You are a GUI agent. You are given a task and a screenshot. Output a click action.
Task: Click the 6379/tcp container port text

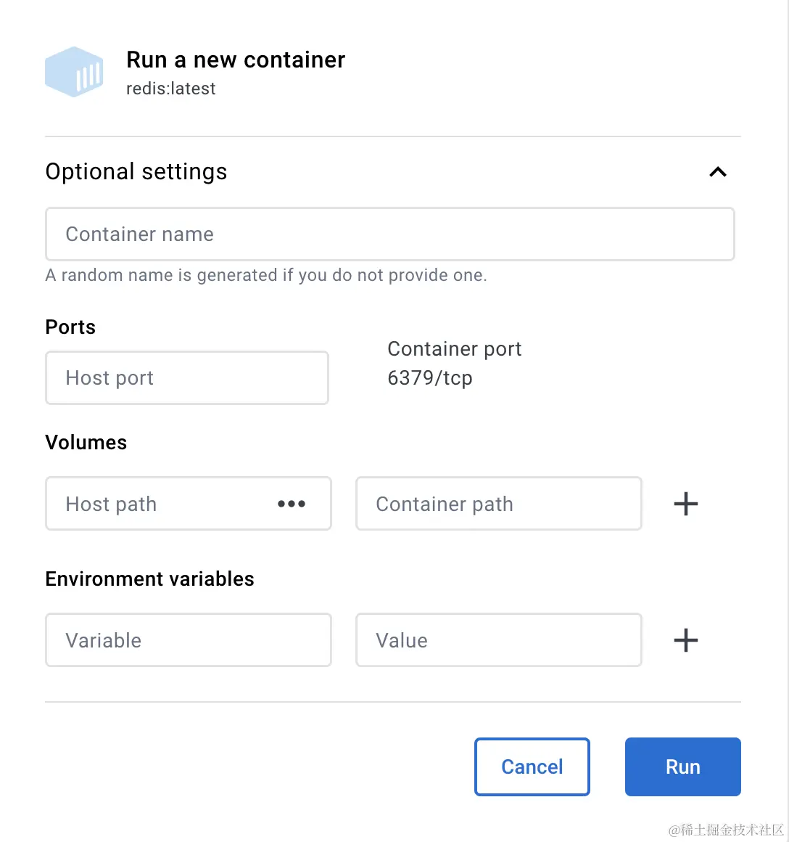pos(430,378)
